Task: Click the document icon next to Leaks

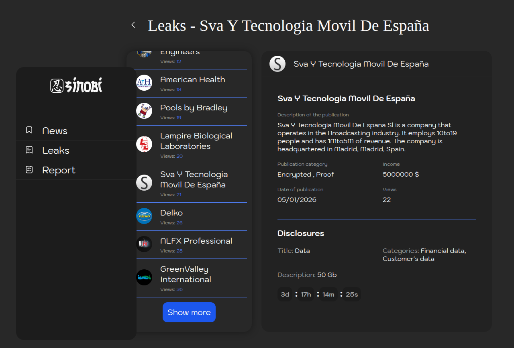Action: tap(29, 150)
